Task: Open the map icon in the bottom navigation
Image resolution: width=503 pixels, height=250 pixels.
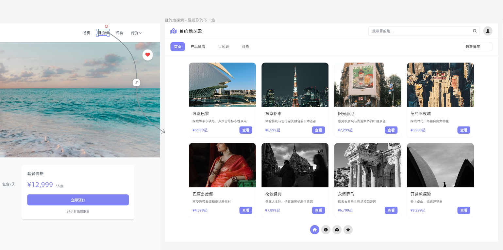Action: click(x=337, y=230)
